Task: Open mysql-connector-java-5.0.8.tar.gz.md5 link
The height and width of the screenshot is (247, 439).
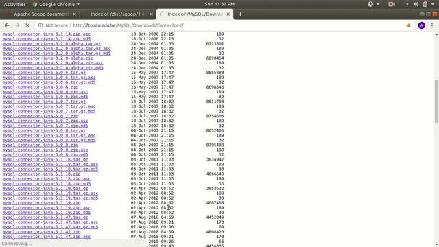Action: point(49,140)
